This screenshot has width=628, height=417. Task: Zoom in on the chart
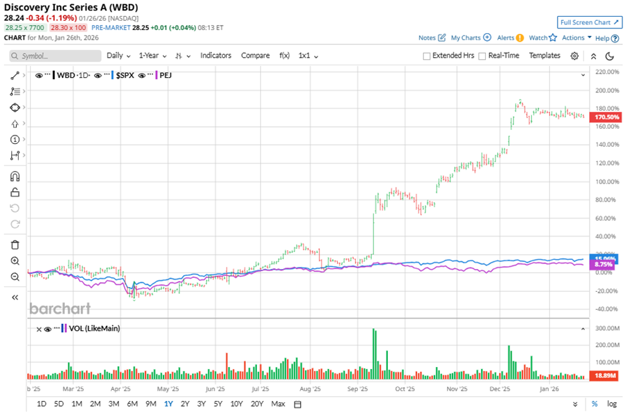pos(15,261)
